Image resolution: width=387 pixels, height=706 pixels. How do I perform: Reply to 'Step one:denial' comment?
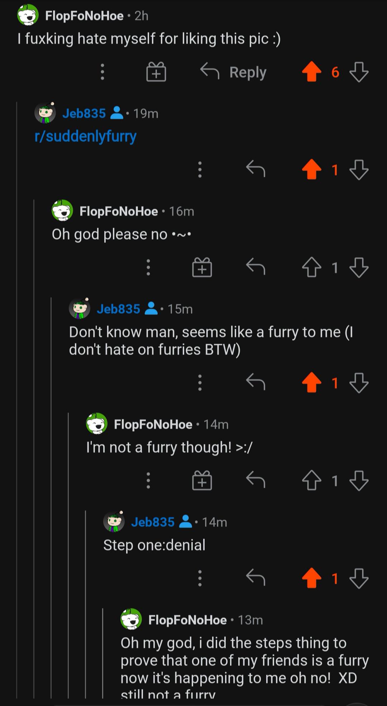(255, 578)
